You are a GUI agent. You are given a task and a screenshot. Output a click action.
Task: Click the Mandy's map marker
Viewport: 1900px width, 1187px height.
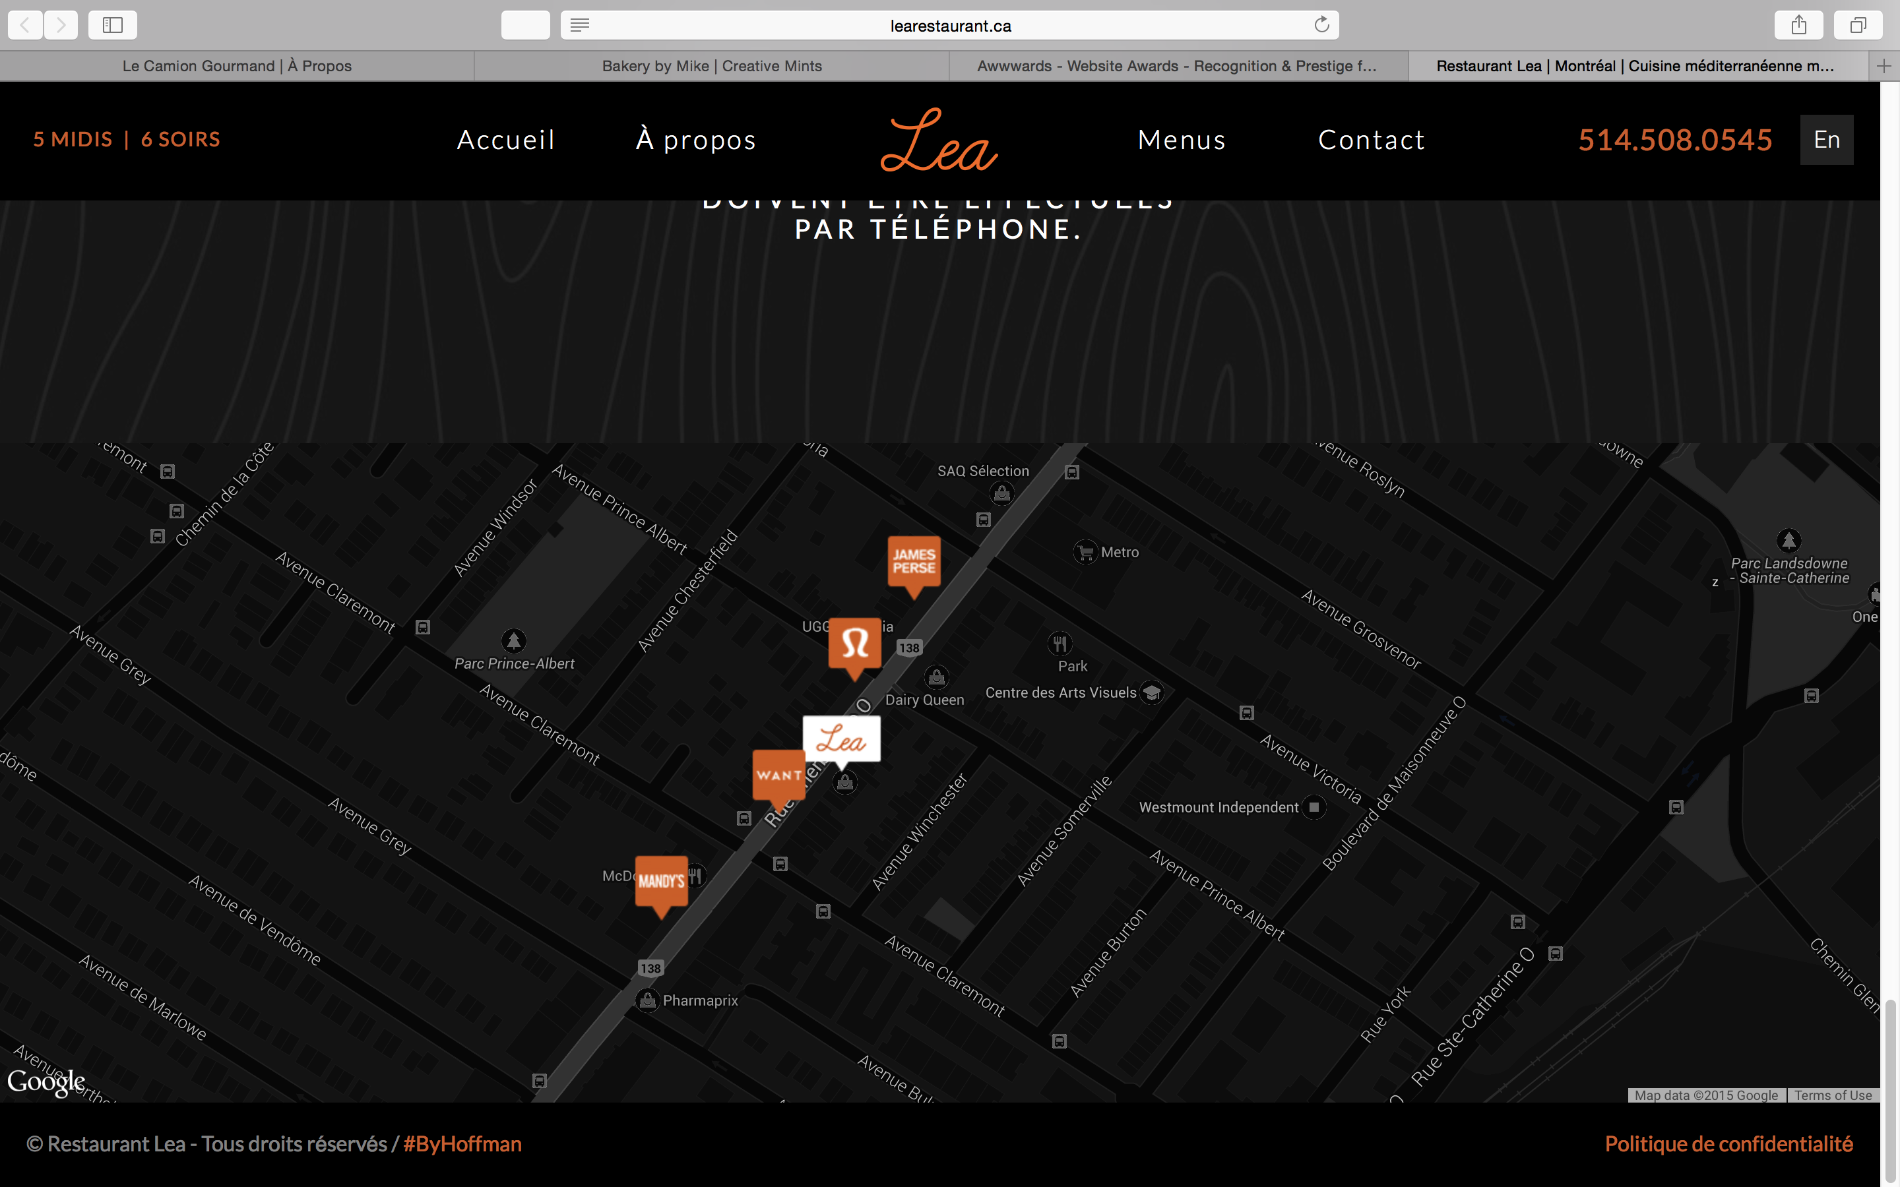661,886
